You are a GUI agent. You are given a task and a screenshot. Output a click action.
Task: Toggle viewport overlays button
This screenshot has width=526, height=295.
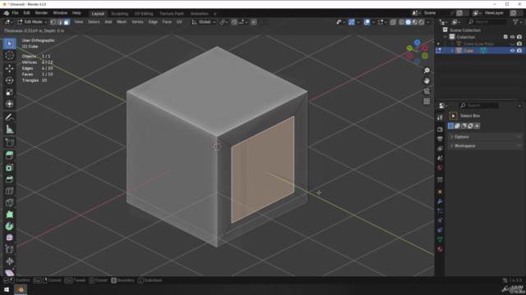click(x=367, y=22)
